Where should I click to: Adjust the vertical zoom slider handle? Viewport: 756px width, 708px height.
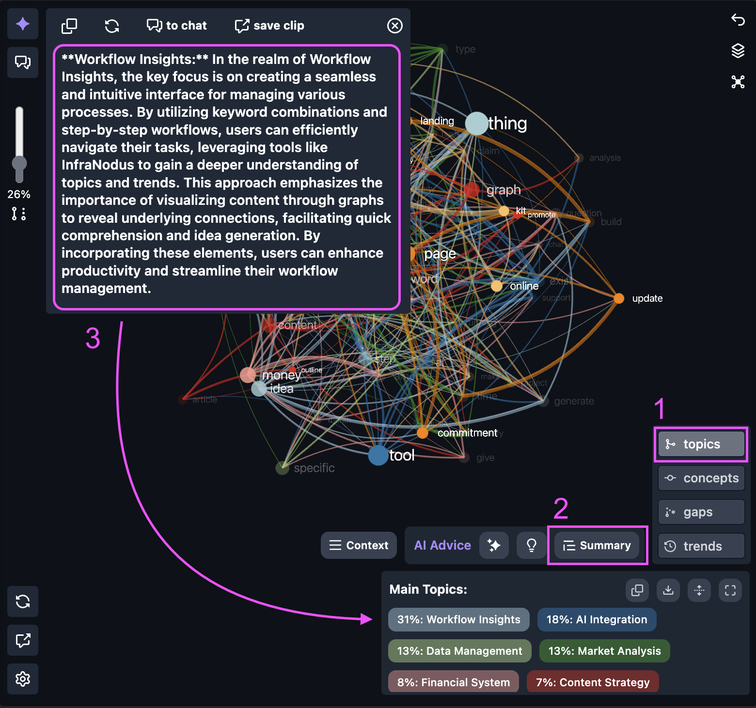point(19,164)
